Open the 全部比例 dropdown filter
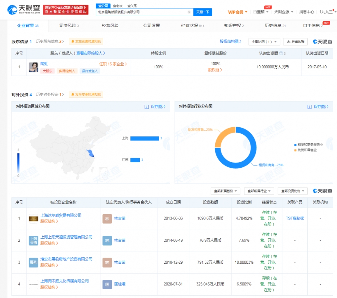337x298 pixels. (264, 42)
